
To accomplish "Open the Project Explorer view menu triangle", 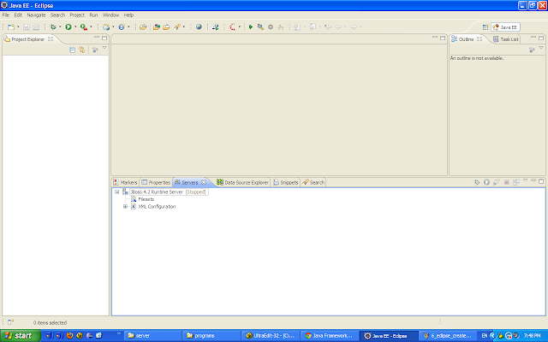I will pos(104,48).
